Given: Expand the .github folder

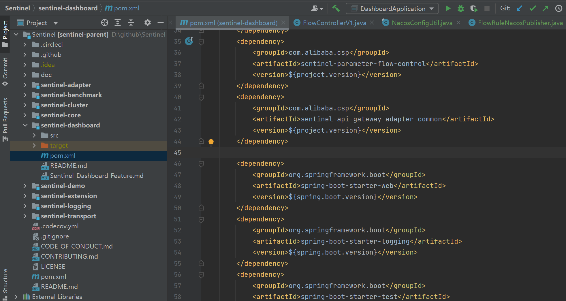Looking at the screenshot, I should pyautogui.click(x=25, y=55).
